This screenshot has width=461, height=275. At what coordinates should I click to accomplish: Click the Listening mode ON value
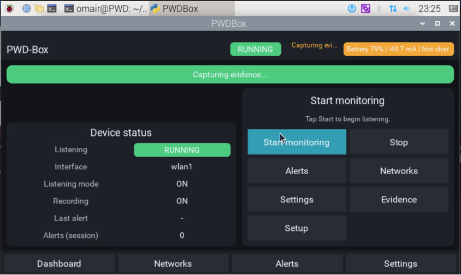pyautogui.click(x=182, y=184)
